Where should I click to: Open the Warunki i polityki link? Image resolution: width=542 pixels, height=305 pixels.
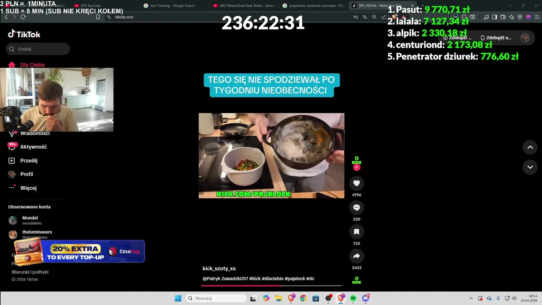(30, 272)
